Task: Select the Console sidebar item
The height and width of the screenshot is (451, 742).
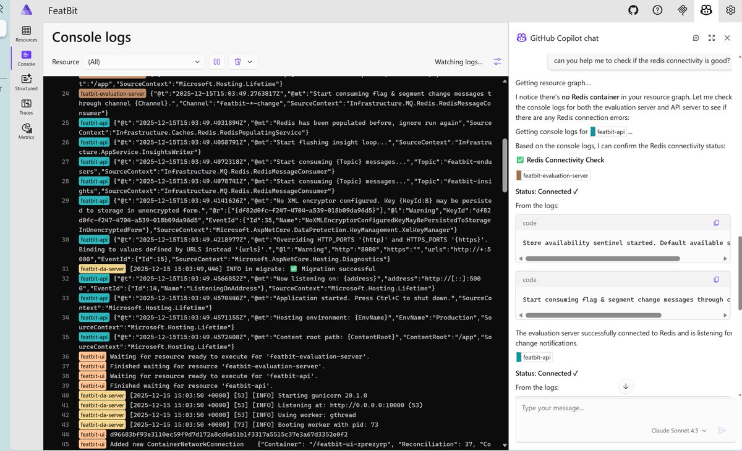Action: [26, 59]
